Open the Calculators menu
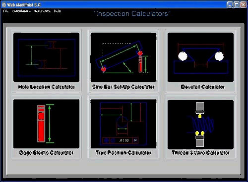Image resolution: width=248 pixels, height=182 pixels. [x=21, y=11]
